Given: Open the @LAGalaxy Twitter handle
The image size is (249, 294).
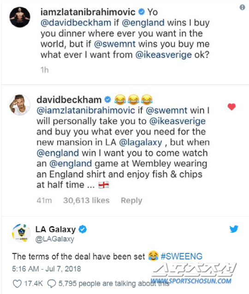Looking at the screenshot, I should tap(55, 239).
